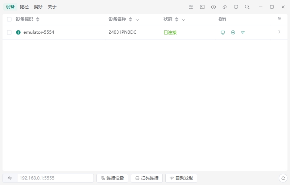Click the info icon beside emulator-5554
This screenshot has width=290, height=185.
[x=18, y=32]
